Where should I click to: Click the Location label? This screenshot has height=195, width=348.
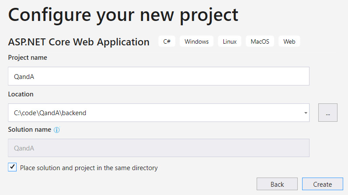(x=21, y=94)
